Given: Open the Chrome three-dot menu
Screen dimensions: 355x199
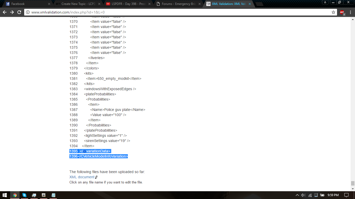Looking at the screenshot, I should pyautogui.click(x=350, y=12).
